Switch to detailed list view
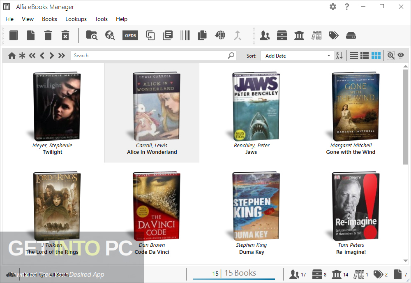This screenshot has height=283, width=411. 365,56
